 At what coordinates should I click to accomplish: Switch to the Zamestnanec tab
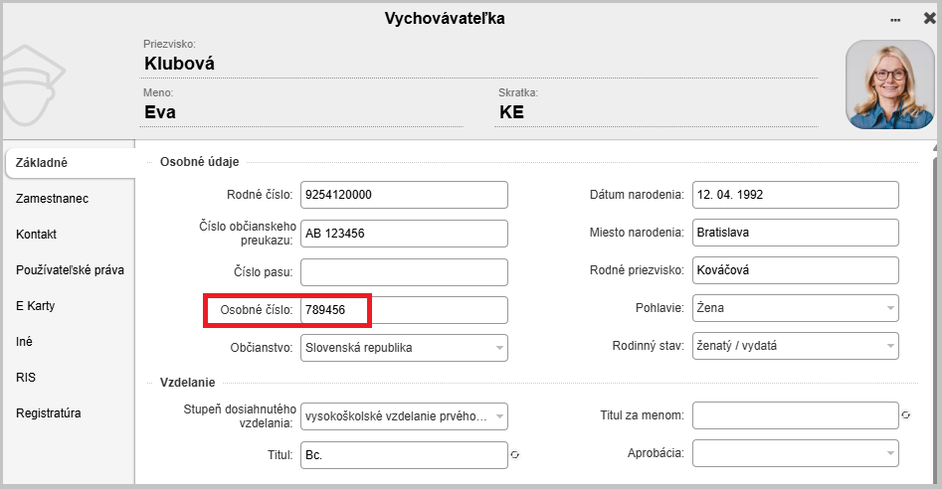pos(53,199)
